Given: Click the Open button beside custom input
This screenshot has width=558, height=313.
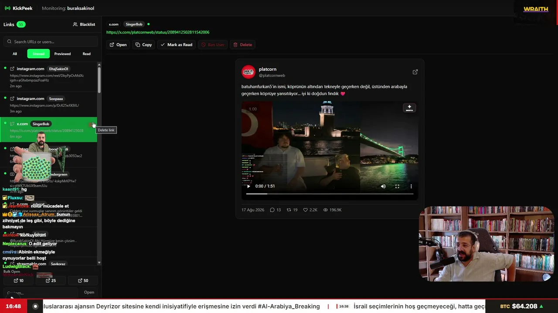Looking at the screenshot, I should (x=89, y=293).
